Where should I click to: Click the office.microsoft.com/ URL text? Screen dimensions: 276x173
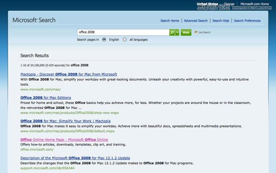click(x=37, y=150)
